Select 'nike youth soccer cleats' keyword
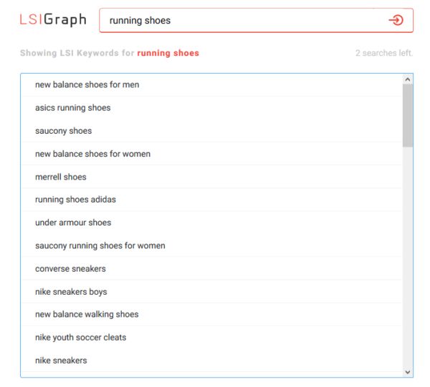Image resolution: width=430 pixels, height=387 pixels. 80,337
